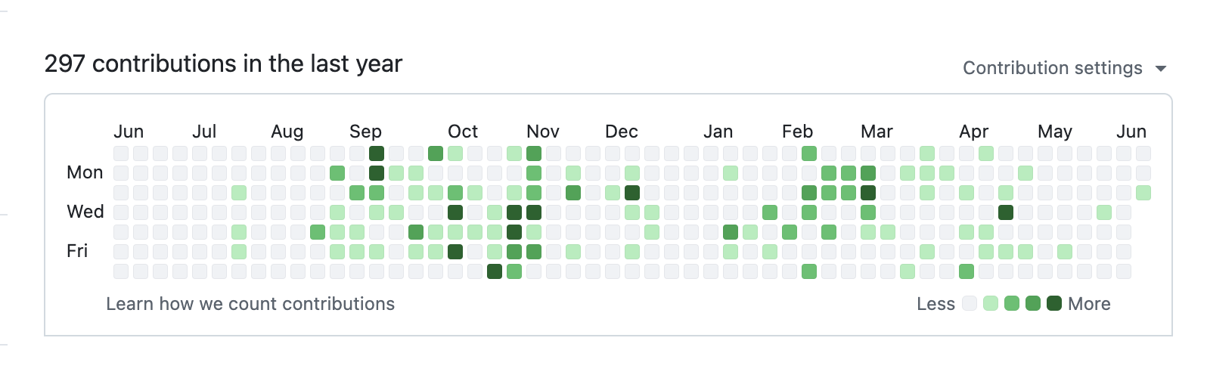Click the 297 contributions in the last year heading
This screenshot has width=1207, height=375.
coord(223,64)
